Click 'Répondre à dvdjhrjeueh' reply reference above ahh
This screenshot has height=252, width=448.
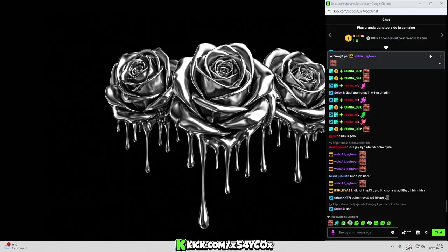[368, 204]
